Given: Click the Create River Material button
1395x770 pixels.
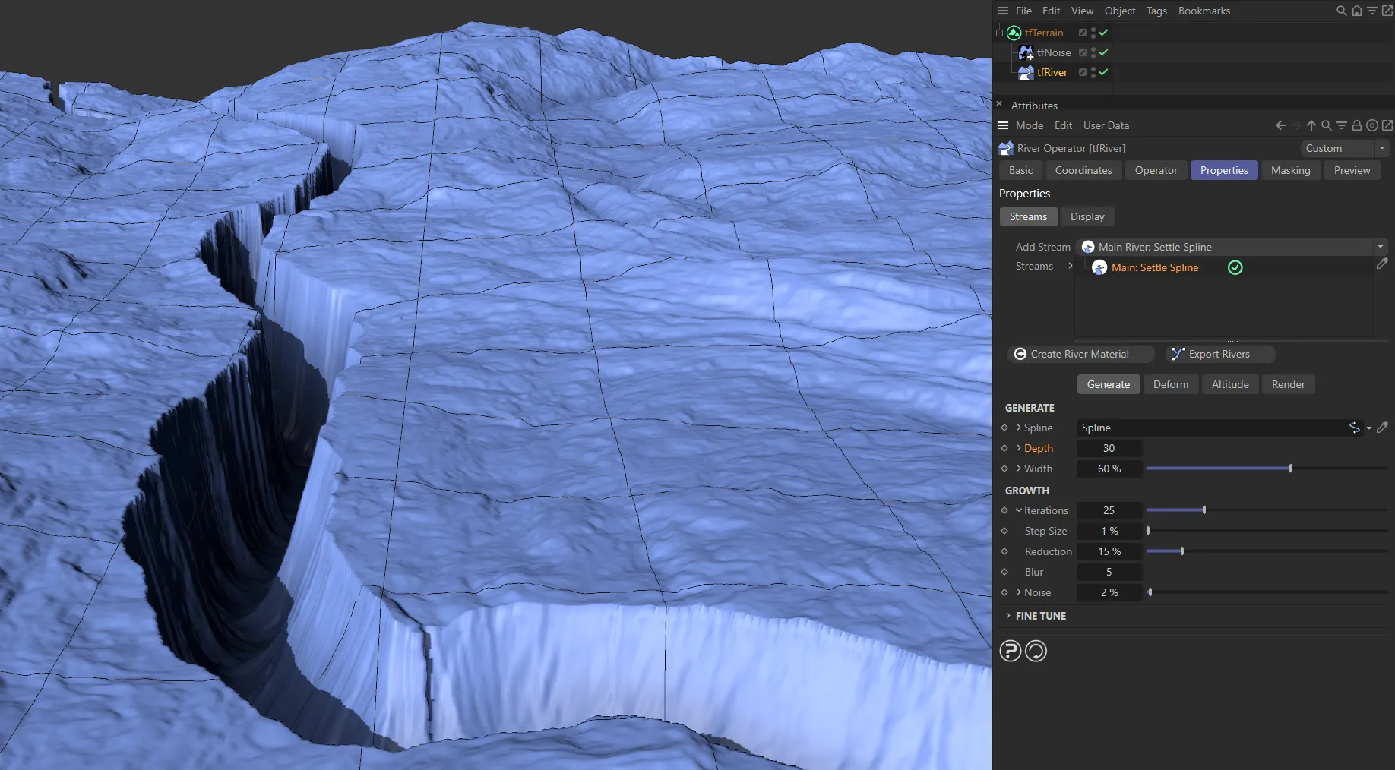Looking at the screenshot, I should click(x=1080, y=354).
